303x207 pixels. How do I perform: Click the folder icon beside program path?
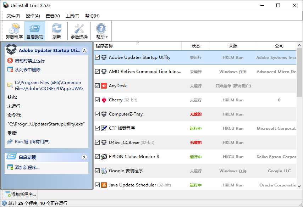(x=10, y=85)
